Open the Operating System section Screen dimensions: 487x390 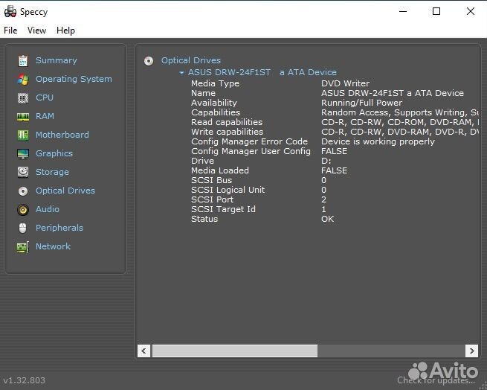click(x=74, y=79)
